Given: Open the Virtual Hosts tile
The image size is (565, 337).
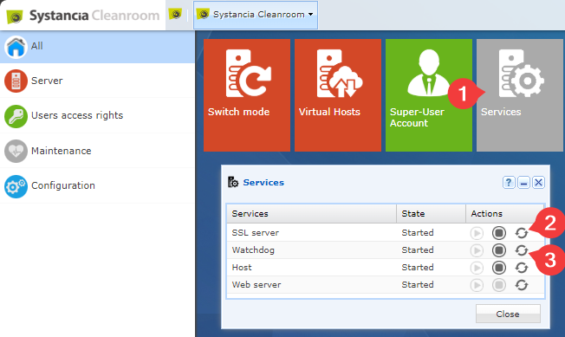Looking at the screenshot, I should click(338, 95).
